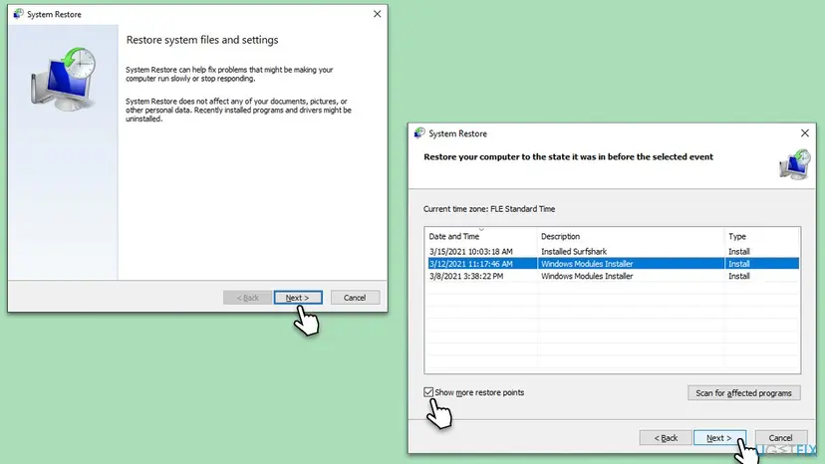
Task: Click Windows Modules Installer in 3/8/2021 row
Action: (x=587, y=276)
